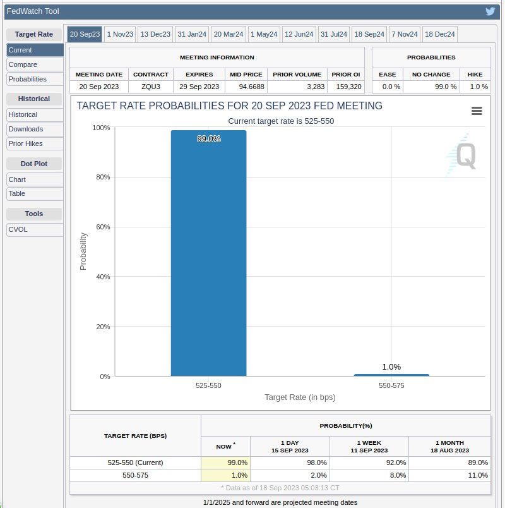Open the Dot Plot Chart item
The height and width of the screenshot is (508, 505).
point(35,179)
